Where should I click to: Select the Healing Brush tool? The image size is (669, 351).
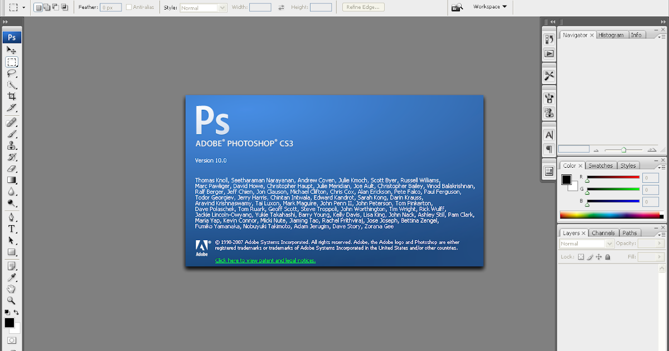pyautogui.click(x=12, y=122)
